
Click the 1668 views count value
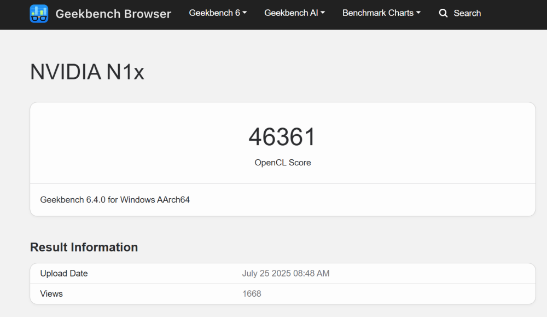click(252, 293)
